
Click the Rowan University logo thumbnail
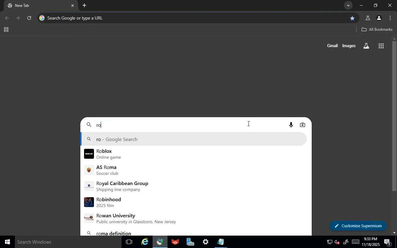[89, 218]
